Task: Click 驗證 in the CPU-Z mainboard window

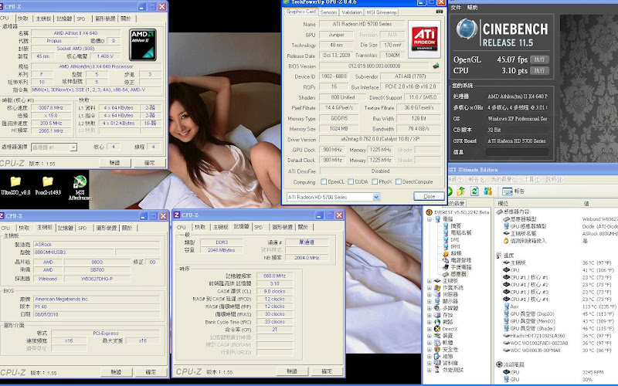Action: point(116,371)
